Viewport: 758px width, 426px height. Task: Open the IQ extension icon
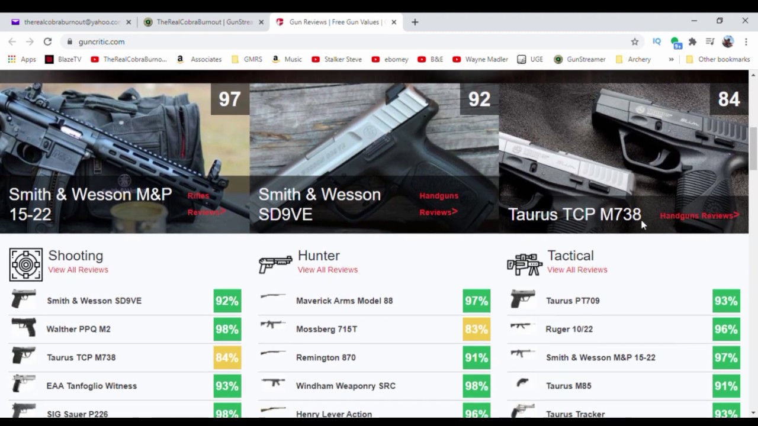coord(657,41)
